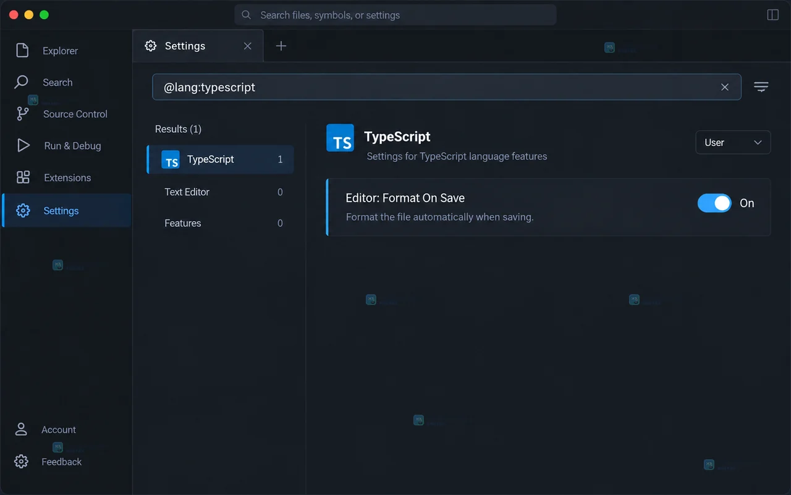Click the On label beside toggle
Viewport: 791px width, 495px height.
[x=747, y=203]
